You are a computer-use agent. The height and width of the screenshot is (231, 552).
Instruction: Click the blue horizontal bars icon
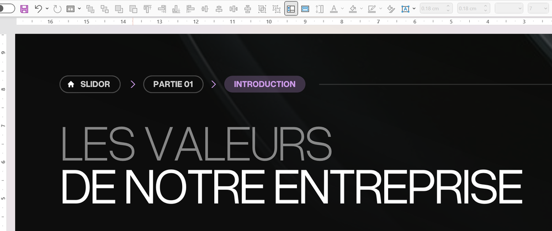pyautogui.click(x=305, y=9)
